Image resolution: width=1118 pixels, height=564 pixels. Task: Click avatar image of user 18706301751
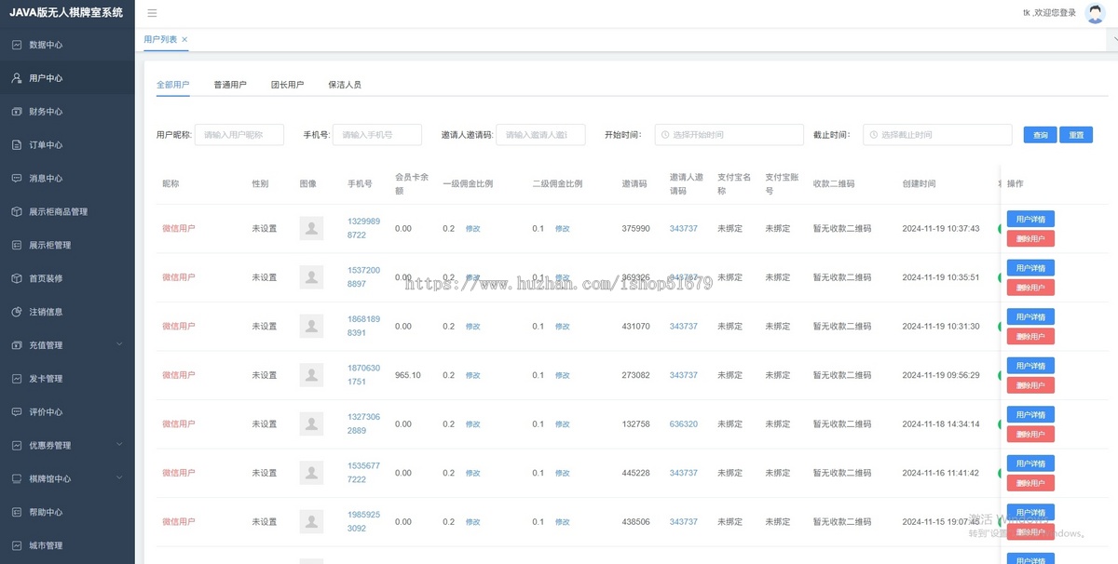311,375
